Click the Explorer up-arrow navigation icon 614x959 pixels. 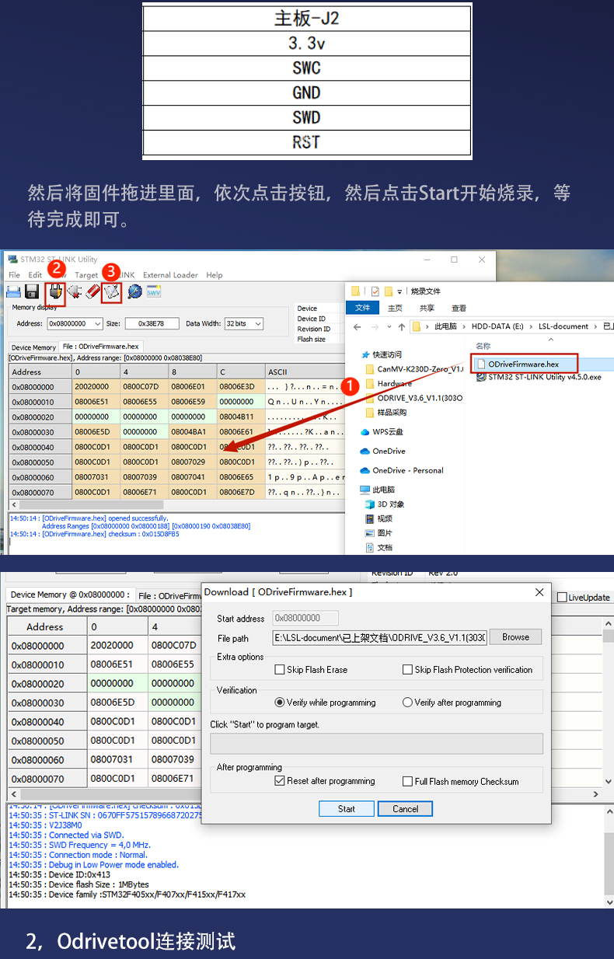[401, 326]
